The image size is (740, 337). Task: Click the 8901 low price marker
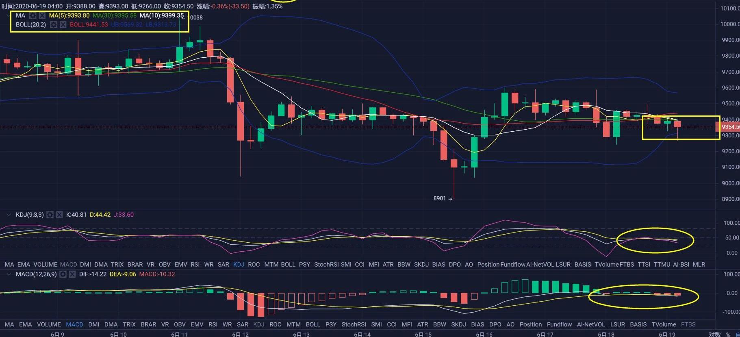439,198
